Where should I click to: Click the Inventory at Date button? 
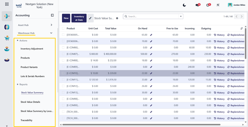click(79, 18)
